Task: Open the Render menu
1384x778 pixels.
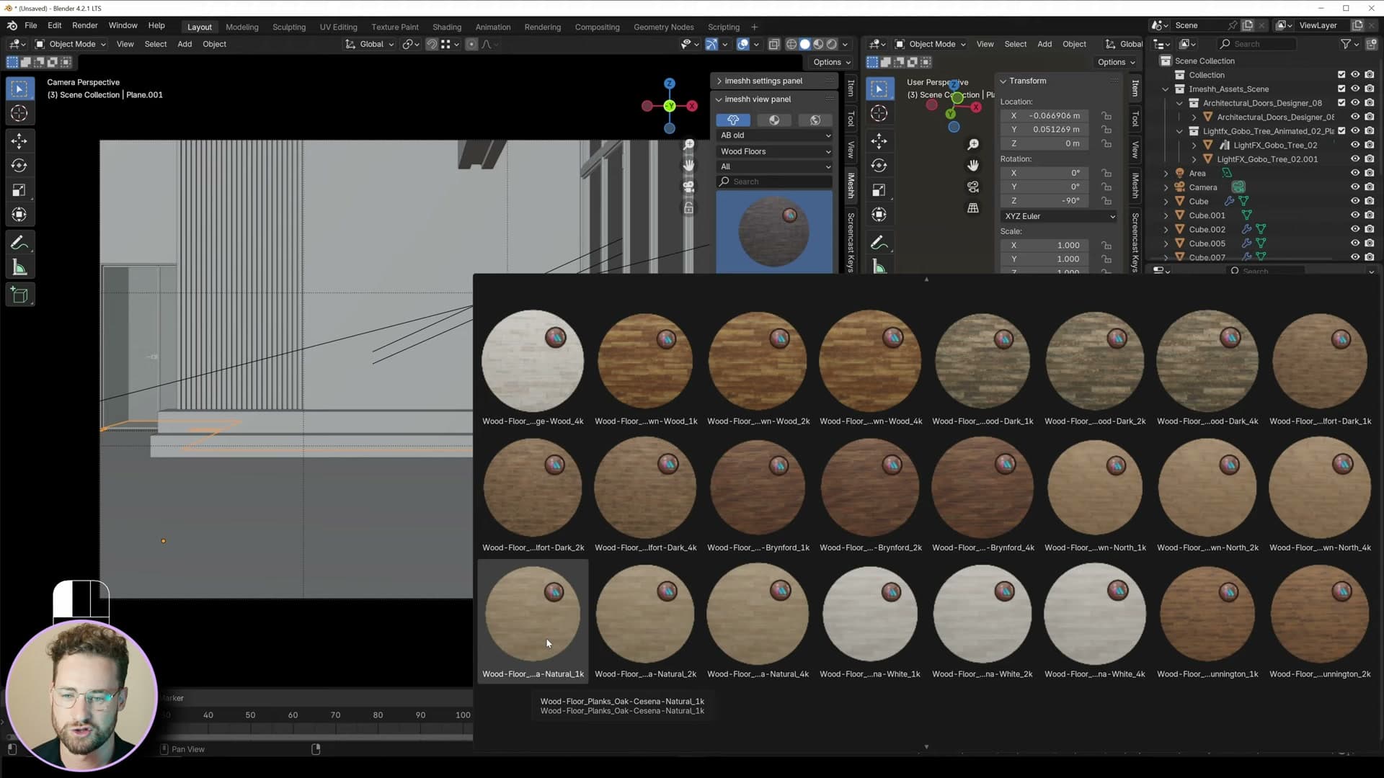Action: click(85, 25)
